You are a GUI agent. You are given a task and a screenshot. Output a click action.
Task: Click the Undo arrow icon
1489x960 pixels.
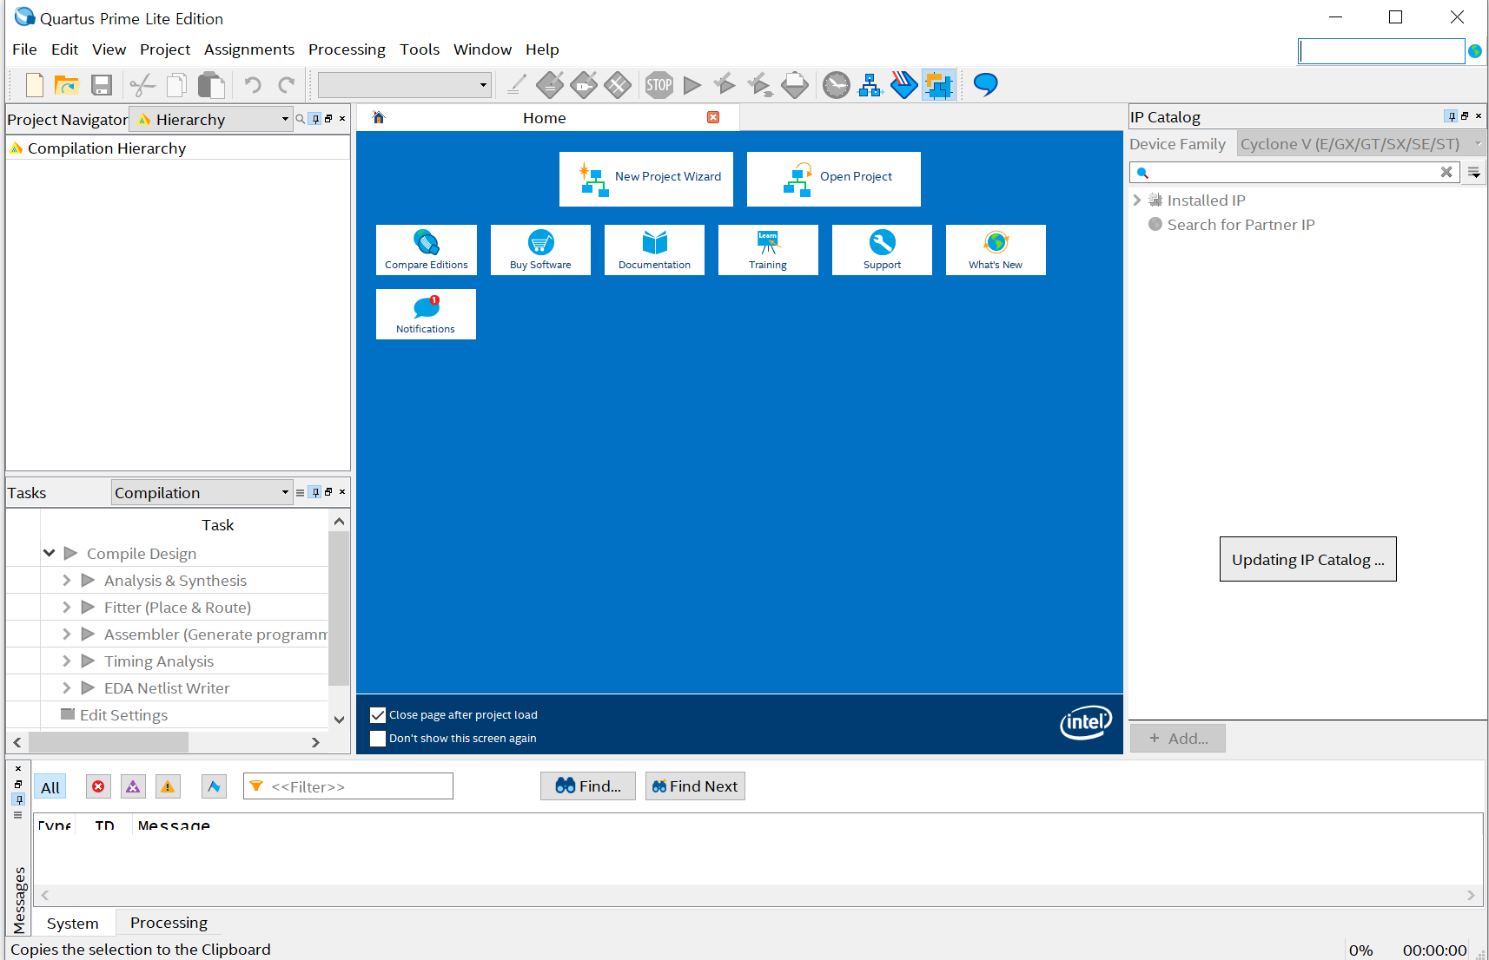pyautogui.click(x=252, y=85)
